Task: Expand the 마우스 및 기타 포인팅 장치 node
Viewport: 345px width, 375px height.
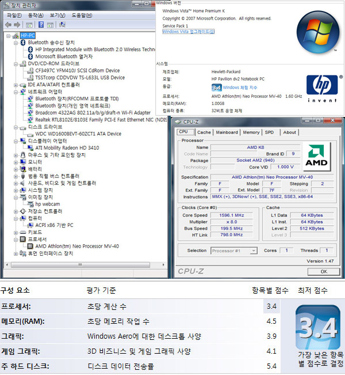Action: point(16,156)
